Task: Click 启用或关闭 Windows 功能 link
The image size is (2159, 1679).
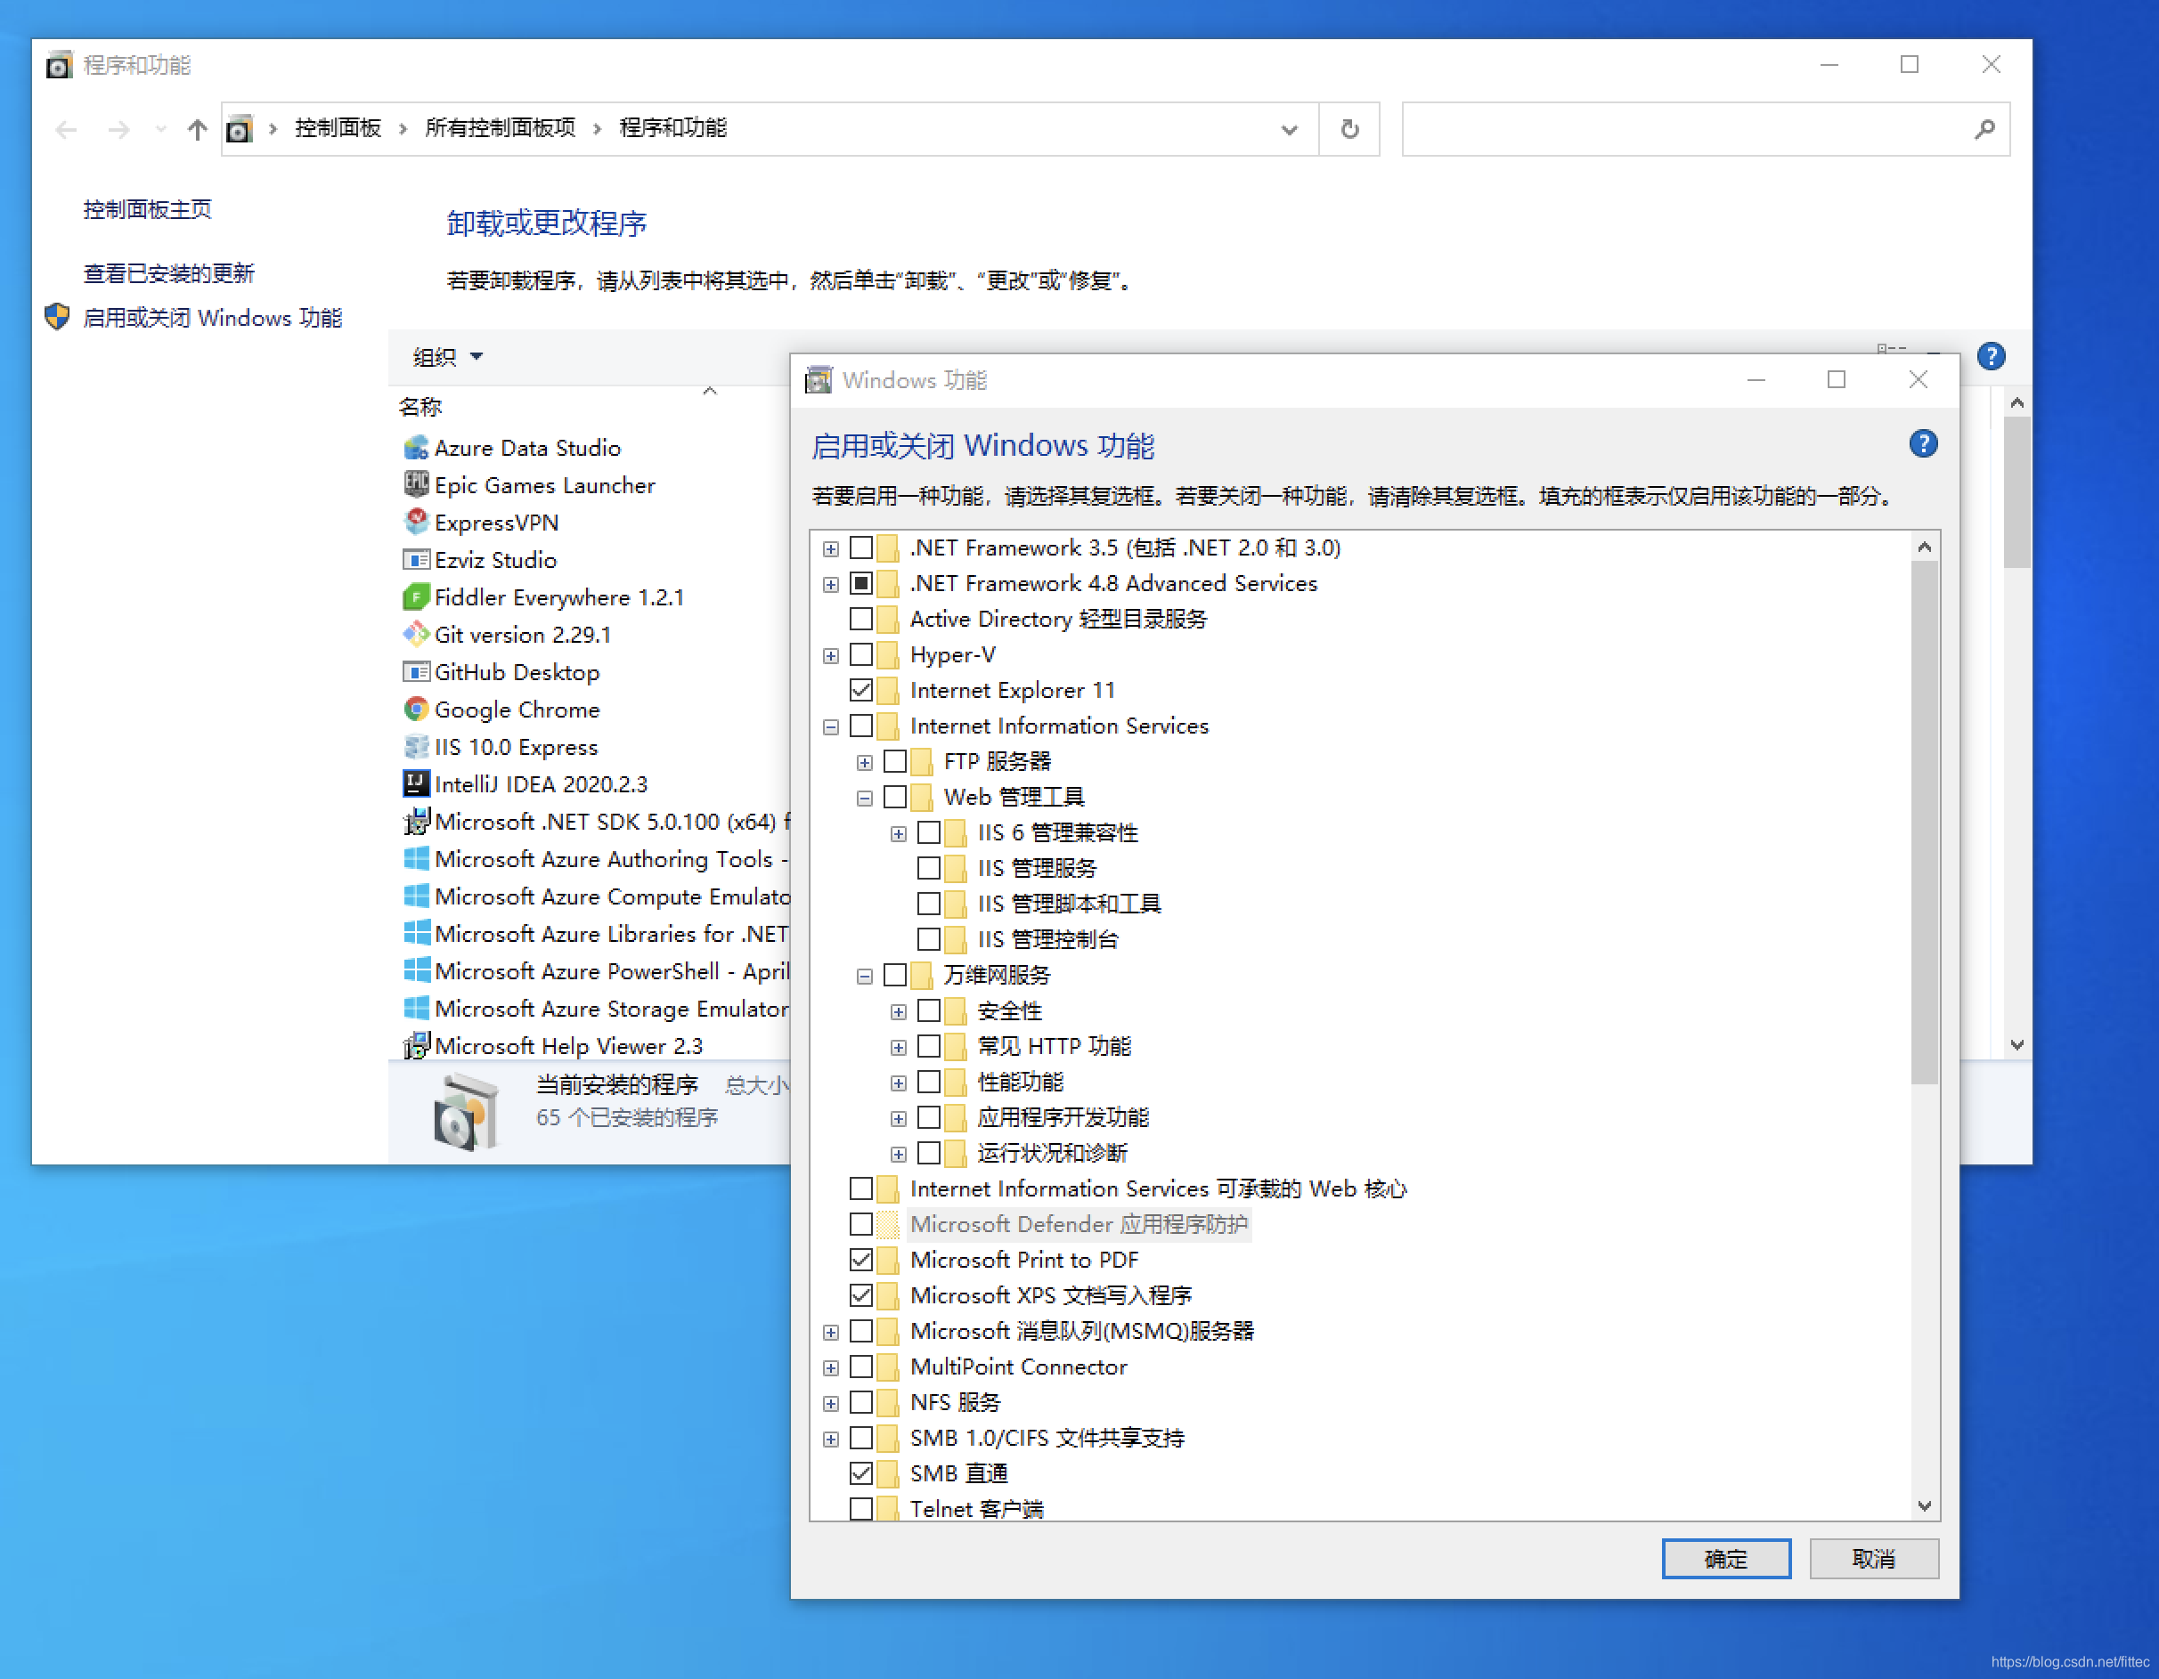Action: (213, 317)
